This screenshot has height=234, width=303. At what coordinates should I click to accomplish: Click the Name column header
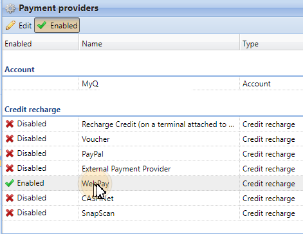point(160,44)
